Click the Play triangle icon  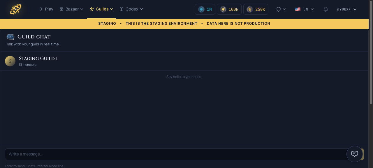coord(41,9)
